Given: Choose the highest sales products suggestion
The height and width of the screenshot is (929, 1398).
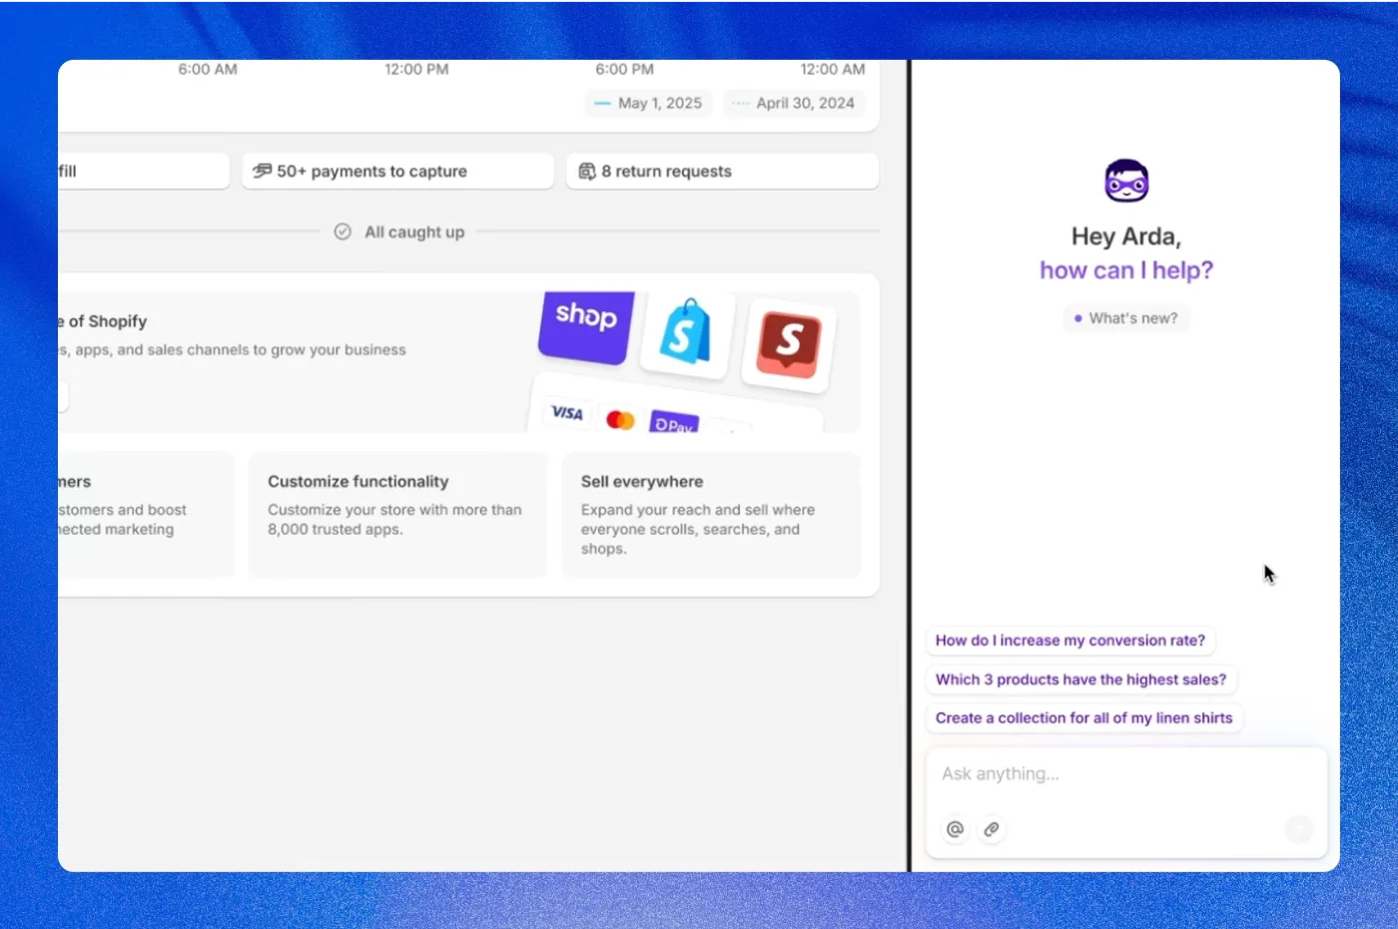Looking at the screenshot, I should [1080, 680].
